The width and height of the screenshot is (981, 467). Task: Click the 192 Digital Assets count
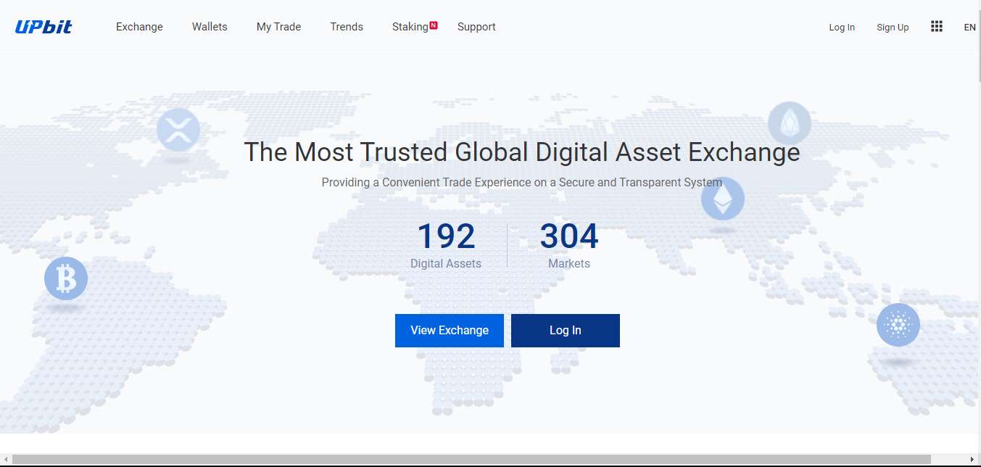click(446, 245)
